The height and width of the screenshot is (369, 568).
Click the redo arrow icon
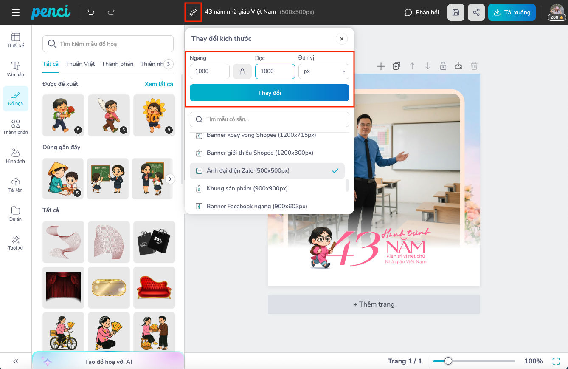click(111, 12)
